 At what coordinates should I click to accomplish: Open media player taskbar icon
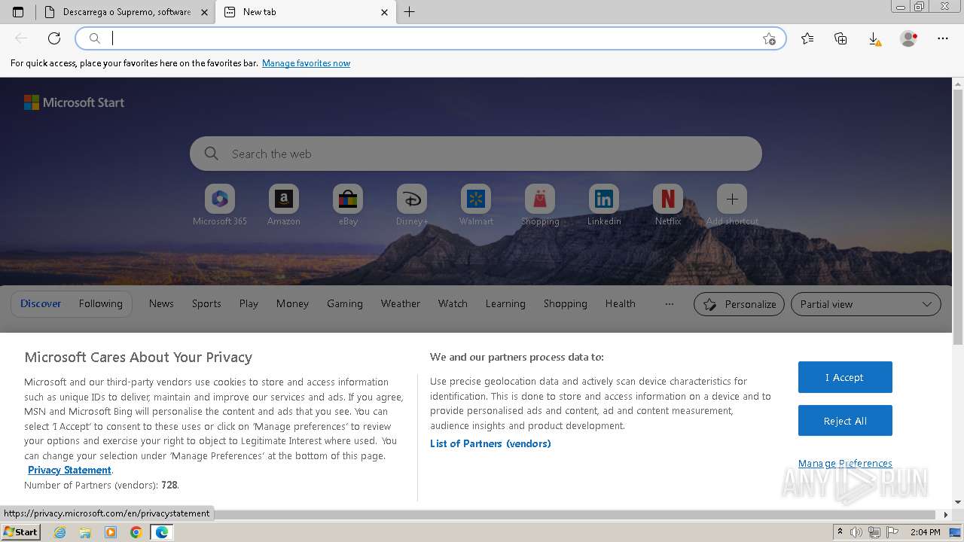tap(111, 532)
